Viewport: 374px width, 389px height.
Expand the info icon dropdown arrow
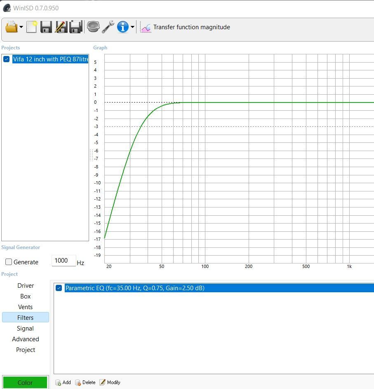pos(132,27)
